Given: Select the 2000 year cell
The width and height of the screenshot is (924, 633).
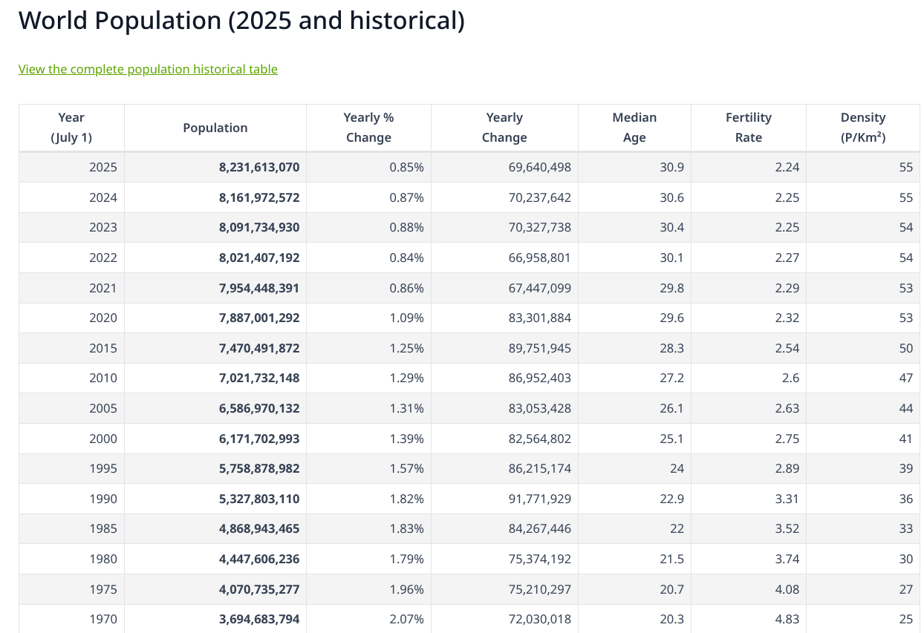Looking at the screenshot, I should click(x=71, y=439).
